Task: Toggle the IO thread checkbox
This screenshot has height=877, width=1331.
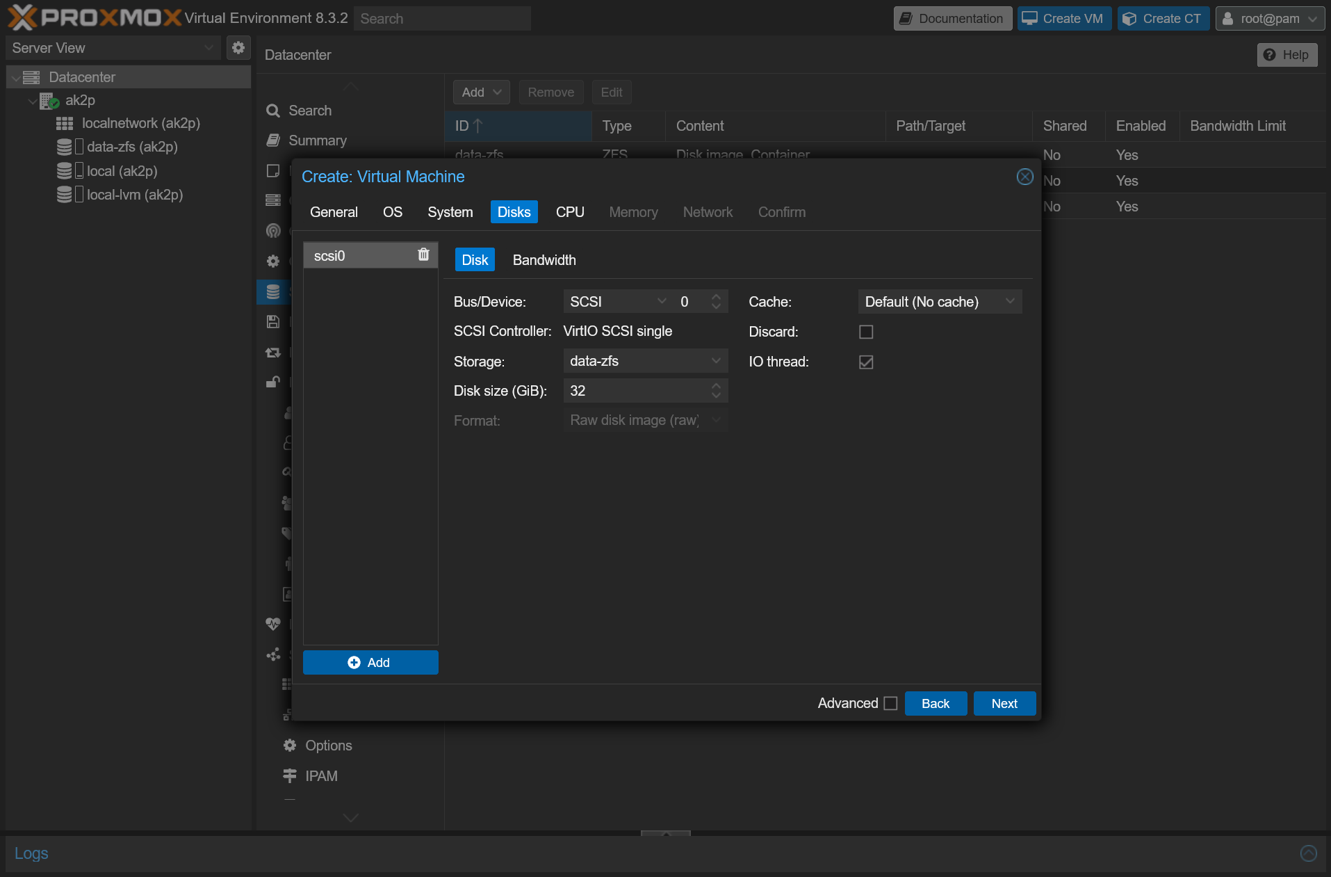Action: tap(866, 362)
